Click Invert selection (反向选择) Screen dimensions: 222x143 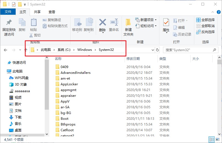tap(206, 32)
